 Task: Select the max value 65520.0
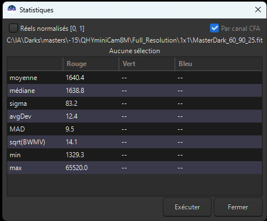point(77,168)
